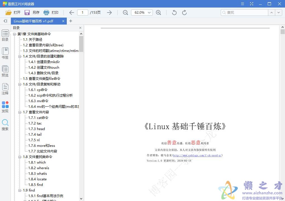The height and width of the screenshot is (201, 285).
Task: Open the 发现 discover panel
Action: pos(5,107)
